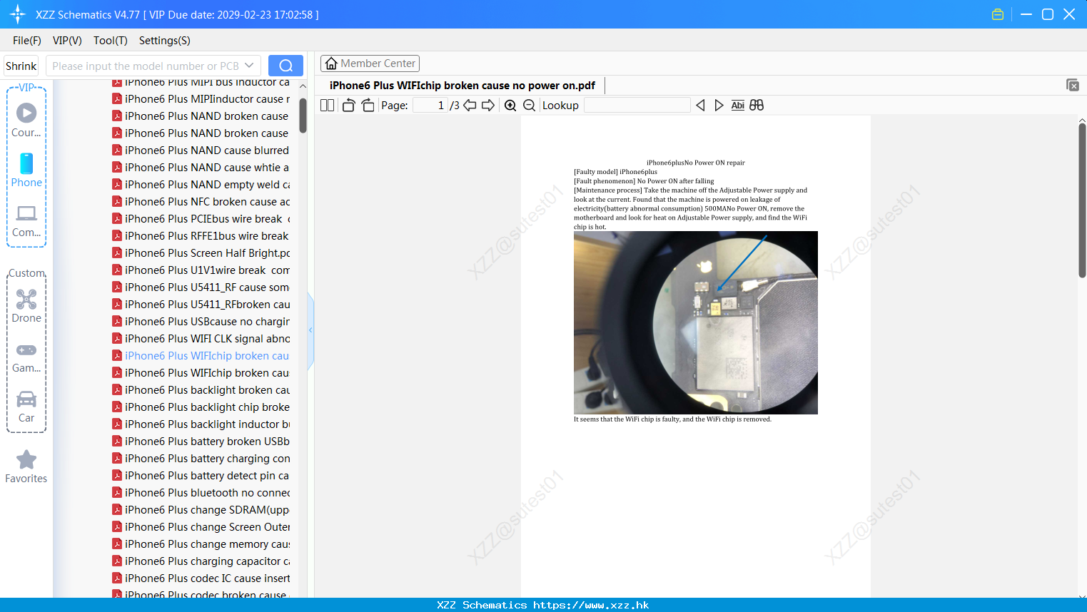Click the Shrink button
The height and width of the screenshot is (612, 1087).
[21, 66]
